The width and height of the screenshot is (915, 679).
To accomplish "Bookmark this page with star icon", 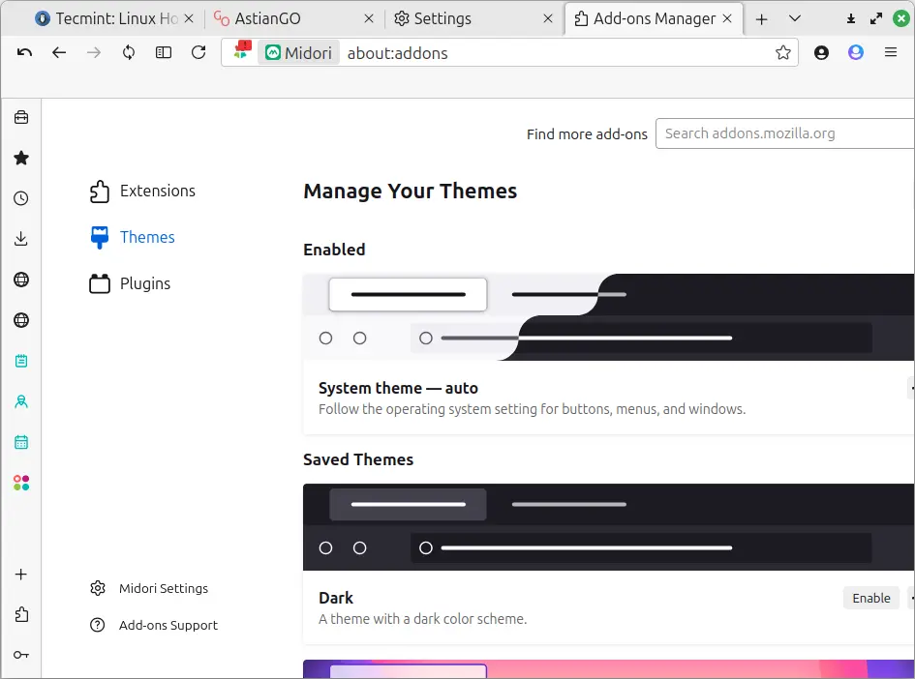I will 783,53.
